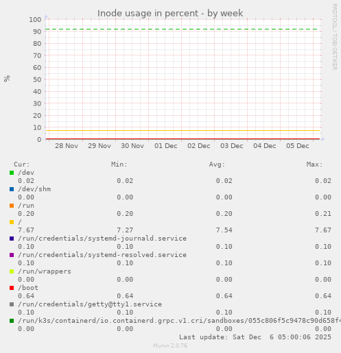Click the "01 Dec" x-axis date label
This screenshot has height=353, width=341.
pos(166,146)
